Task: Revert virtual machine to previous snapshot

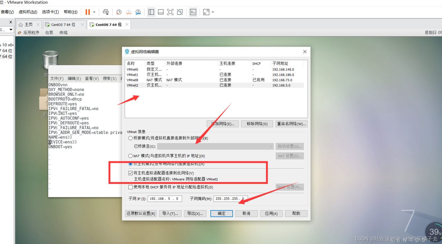Action: [x=128, y=12]
